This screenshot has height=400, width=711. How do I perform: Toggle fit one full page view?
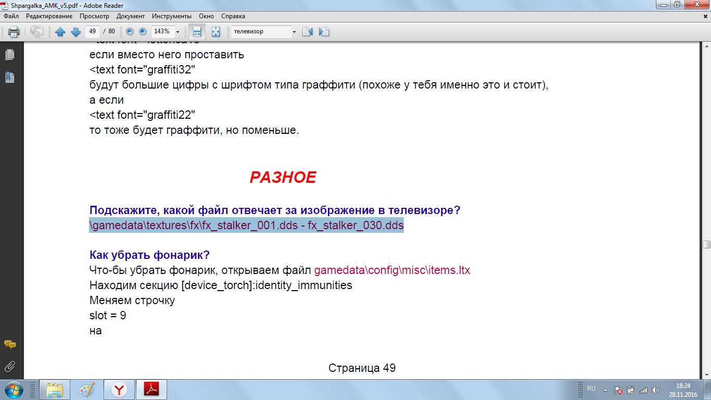215,32
